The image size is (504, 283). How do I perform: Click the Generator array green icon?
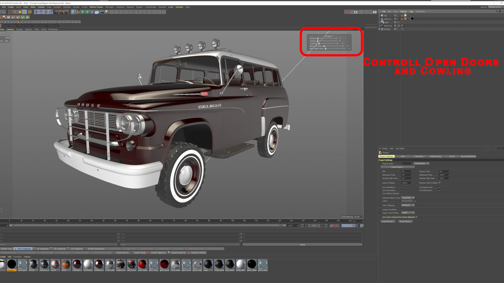87,12
